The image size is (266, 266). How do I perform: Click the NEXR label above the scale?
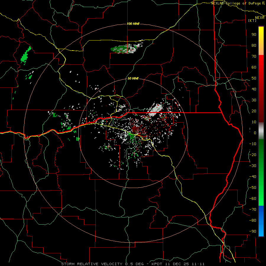pos(259,18)
